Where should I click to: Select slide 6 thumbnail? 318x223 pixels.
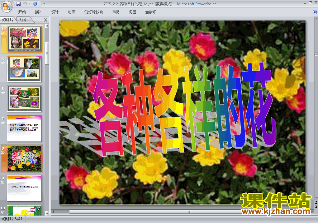coord(24,99)
